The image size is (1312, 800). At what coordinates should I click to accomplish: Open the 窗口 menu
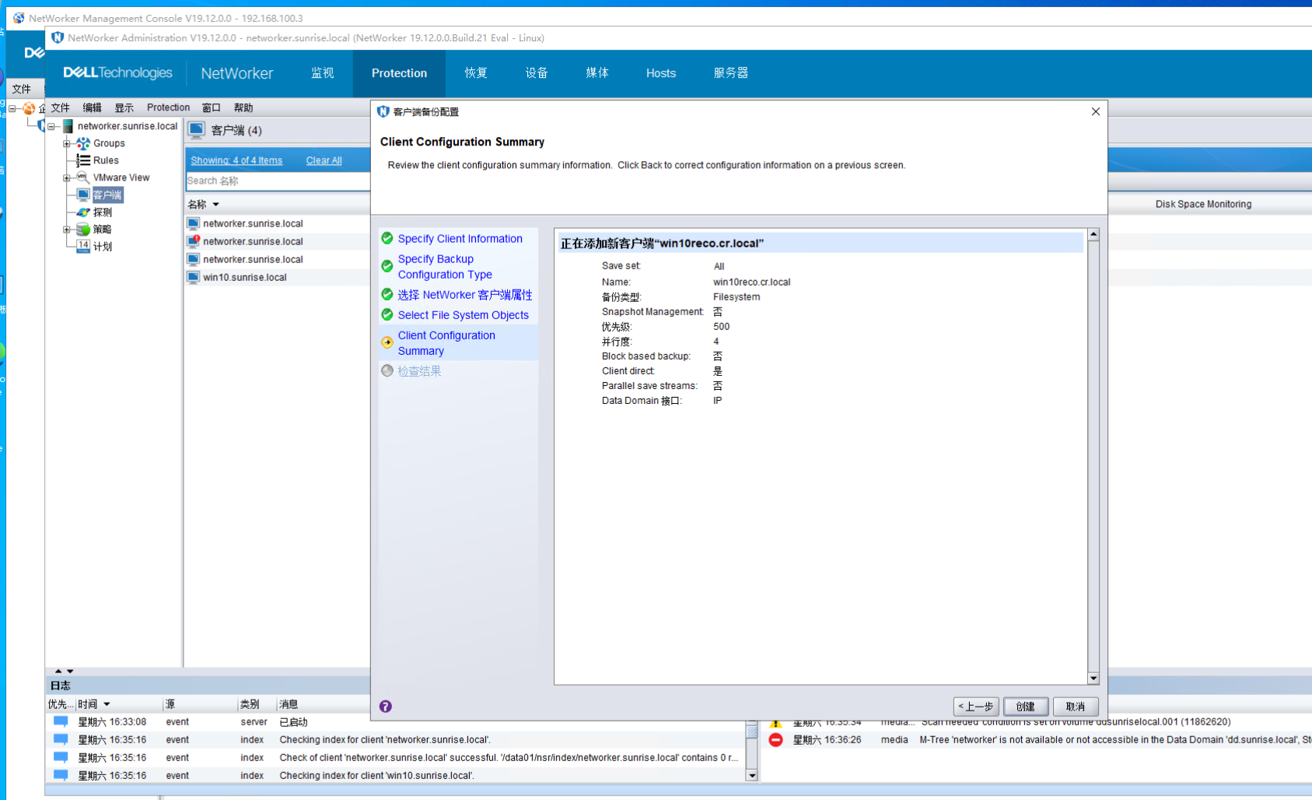[x=212, y=107]
